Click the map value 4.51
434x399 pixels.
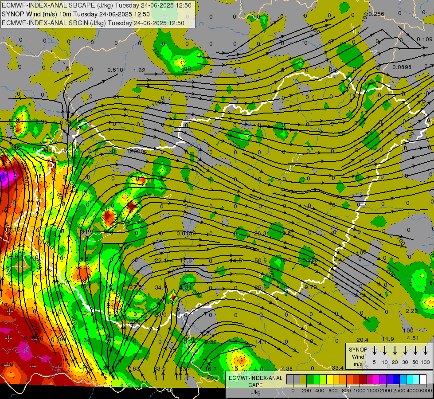coord(413,338)
